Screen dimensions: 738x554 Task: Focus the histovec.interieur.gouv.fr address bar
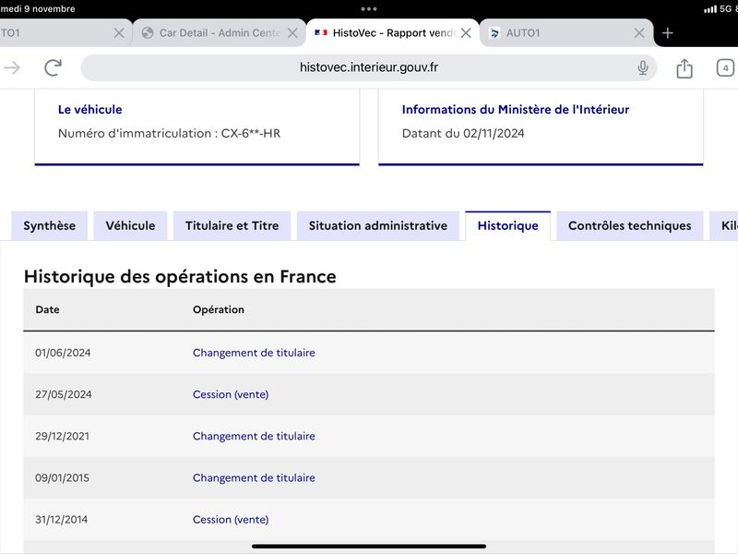(x=369, y=67)
